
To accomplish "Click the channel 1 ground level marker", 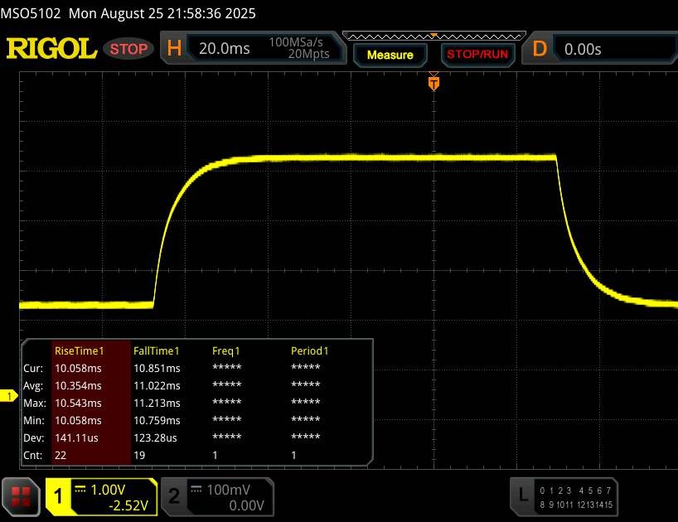I will (x=10, y=397).
